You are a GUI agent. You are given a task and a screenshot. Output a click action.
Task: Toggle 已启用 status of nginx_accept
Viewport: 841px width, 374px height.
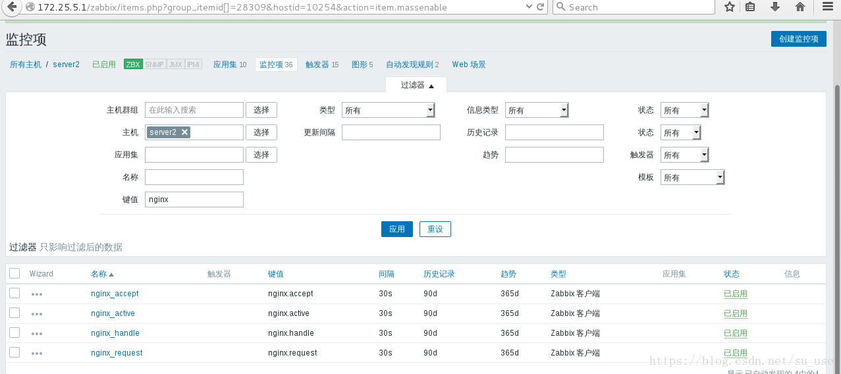point(736,294)
